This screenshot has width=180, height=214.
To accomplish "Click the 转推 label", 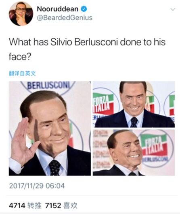I will pyautogui.click(x=34, y=205).
